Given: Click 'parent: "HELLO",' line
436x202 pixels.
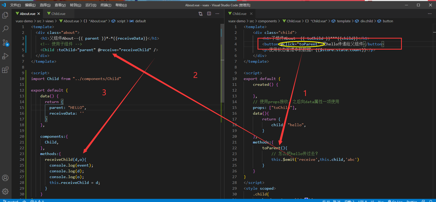Looking at the screenshot, I should click(x=68, y=108).
